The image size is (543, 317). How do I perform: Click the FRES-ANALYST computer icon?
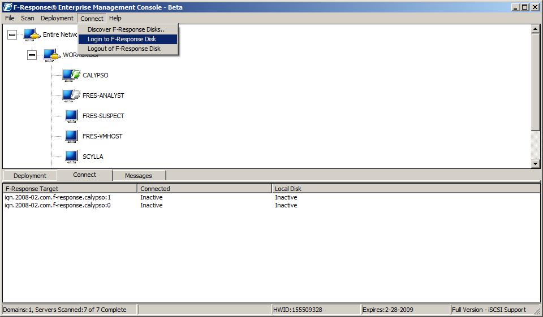(71, 95)
